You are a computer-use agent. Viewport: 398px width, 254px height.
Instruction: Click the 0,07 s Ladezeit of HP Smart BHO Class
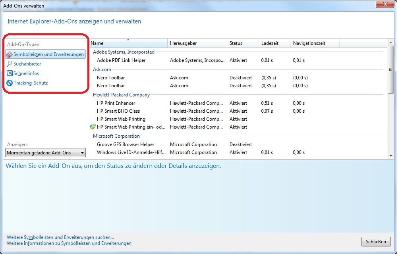pyautogui.click(x=267, y=111)
